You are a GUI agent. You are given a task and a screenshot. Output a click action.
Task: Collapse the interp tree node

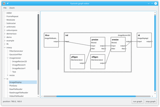point(5,48)
